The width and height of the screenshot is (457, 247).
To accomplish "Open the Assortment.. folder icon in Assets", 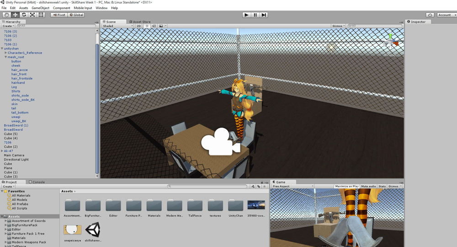I will (73, 205).
